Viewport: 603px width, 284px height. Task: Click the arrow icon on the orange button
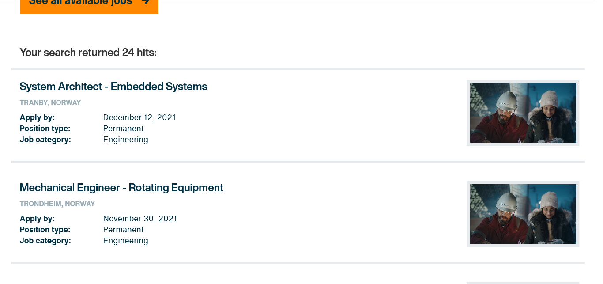click(x=146, y=3)
